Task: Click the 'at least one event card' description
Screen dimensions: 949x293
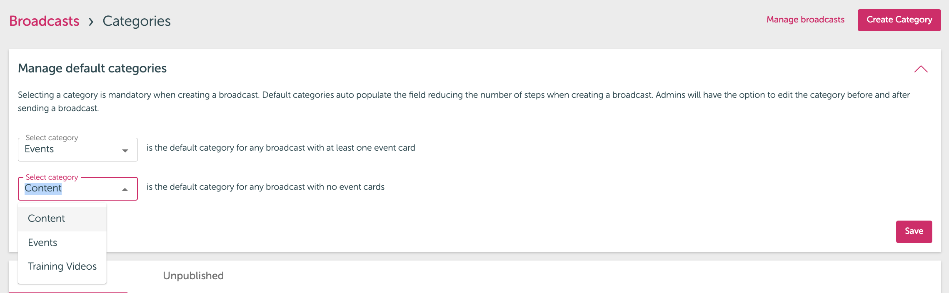Action: pyautogui.click(x=281, y=148)
